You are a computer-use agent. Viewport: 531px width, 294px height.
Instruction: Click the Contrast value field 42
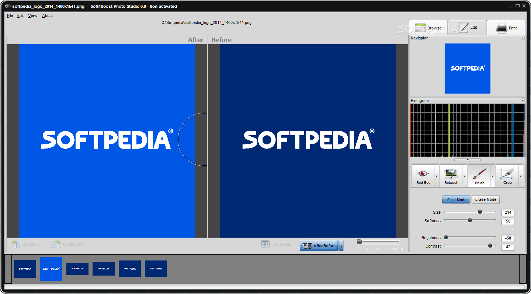[508, 247]
